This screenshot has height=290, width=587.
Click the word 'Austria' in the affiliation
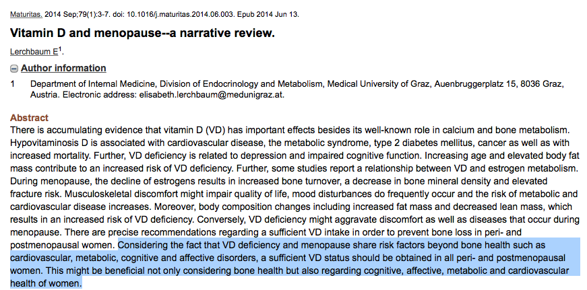pos(45,95)
